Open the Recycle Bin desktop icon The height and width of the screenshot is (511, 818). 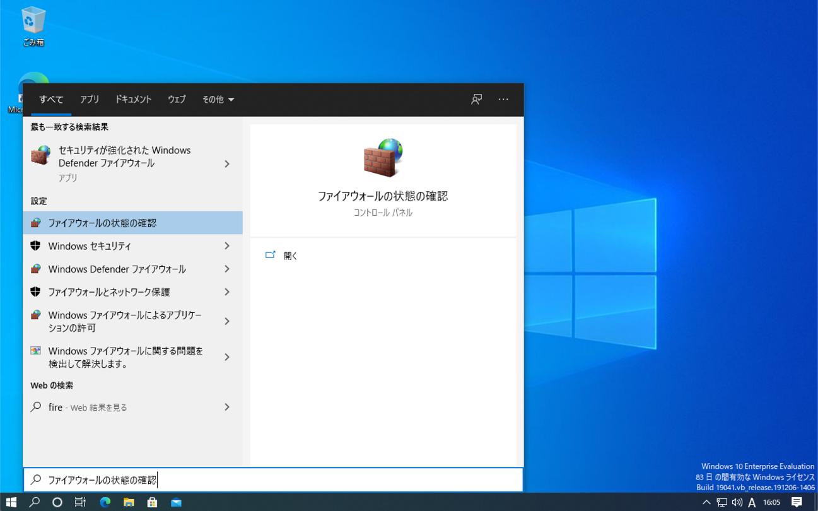(x=33, y=26)
